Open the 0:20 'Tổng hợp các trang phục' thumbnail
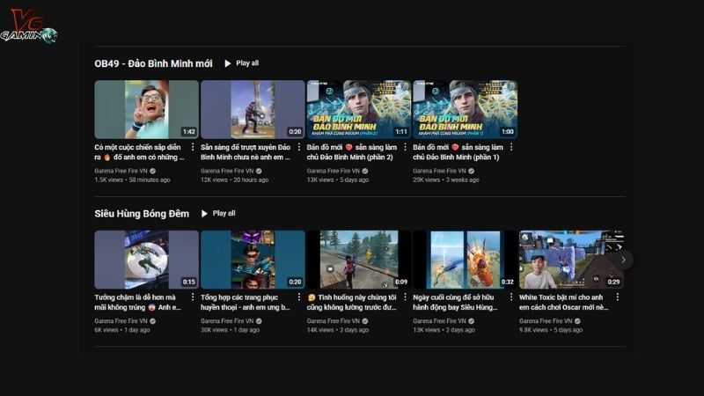 pos(253,260)
